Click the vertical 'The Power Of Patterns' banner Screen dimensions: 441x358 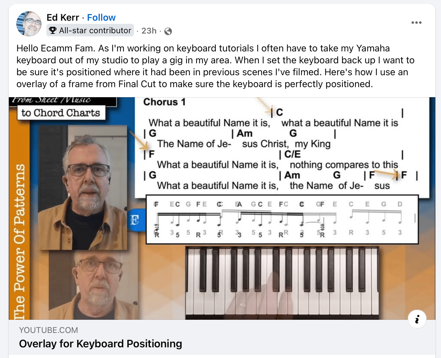point(19,238)
